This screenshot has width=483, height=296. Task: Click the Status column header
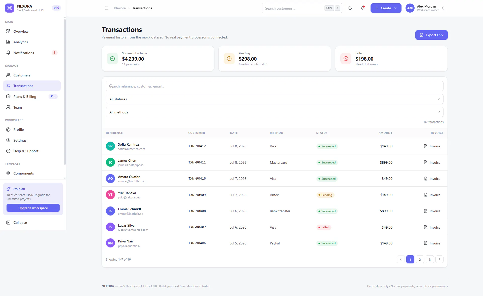click(x=322, y=133)
